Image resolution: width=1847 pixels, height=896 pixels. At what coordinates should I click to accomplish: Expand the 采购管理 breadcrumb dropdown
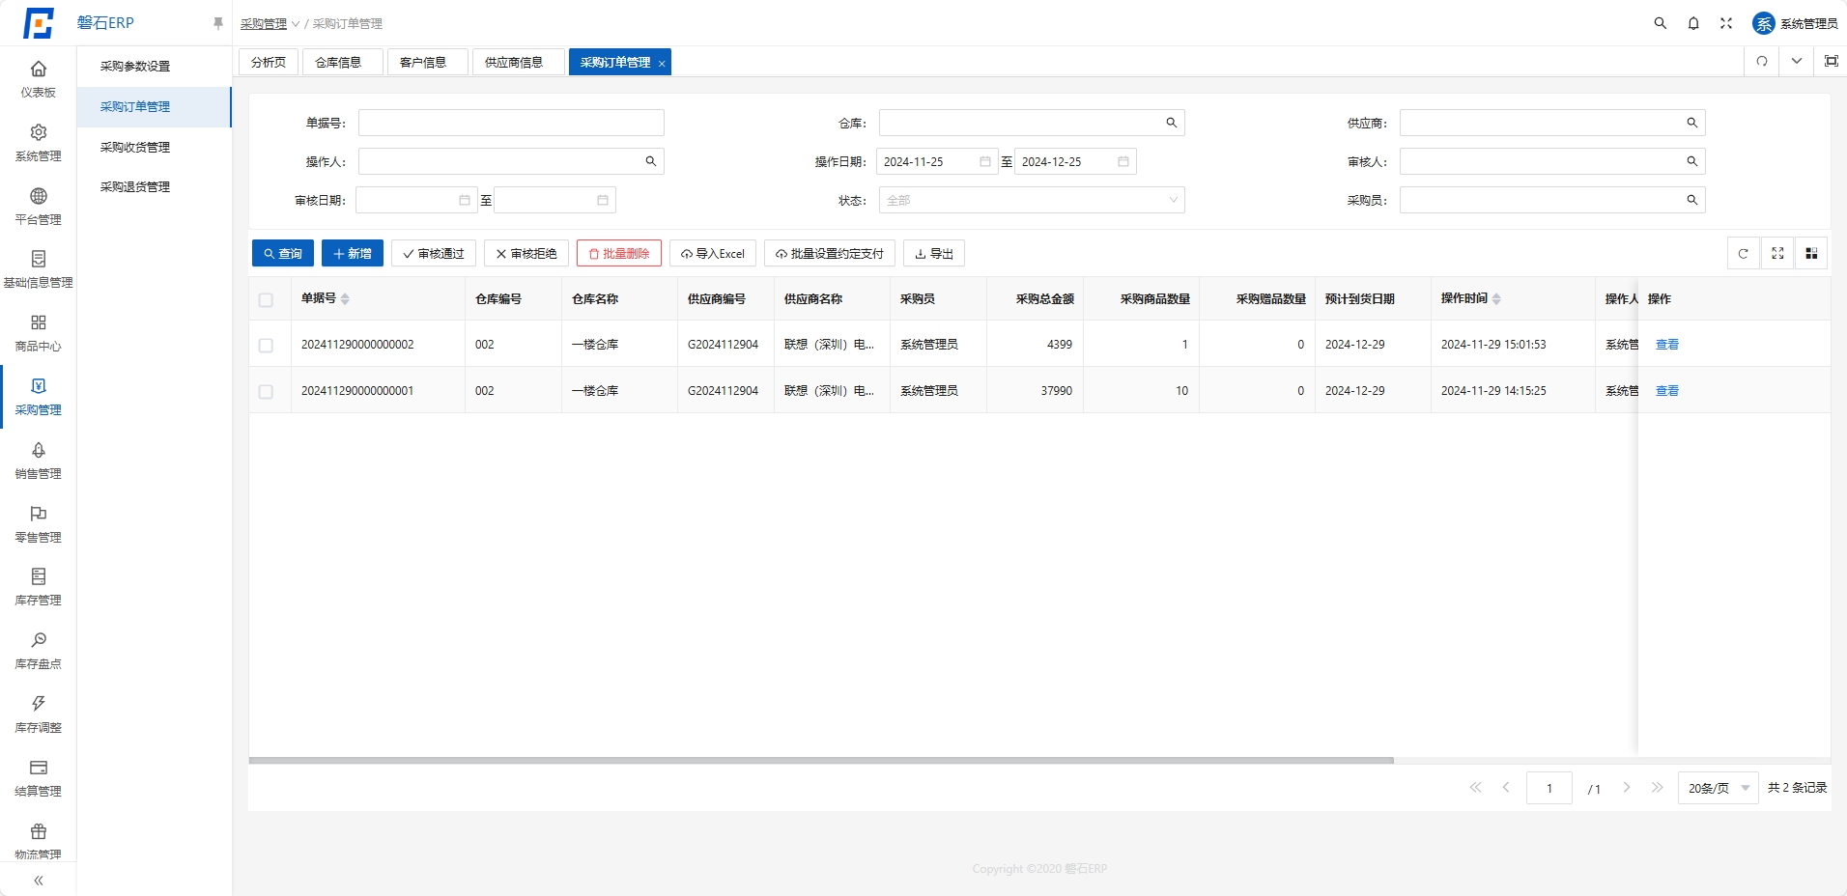pyautogui.click(x=270, y=23)
